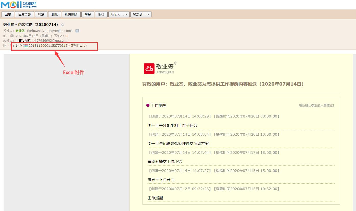Screen dimensions: 356x211
Task: Click slogan 敬业签让敬业的人更敬业!
Action: tap(316, 105)
